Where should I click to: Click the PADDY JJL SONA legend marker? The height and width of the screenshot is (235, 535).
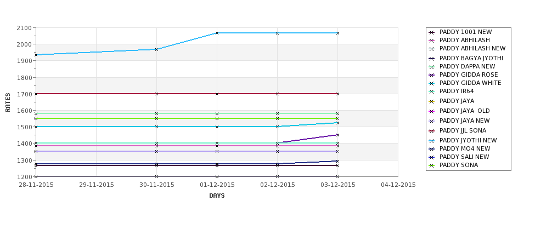click(431, 131)
